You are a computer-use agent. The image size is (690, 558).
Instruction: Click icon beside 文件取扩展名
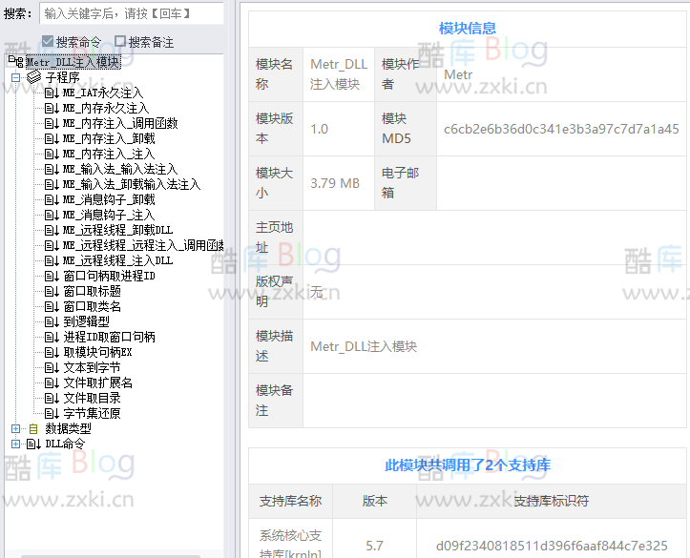(x=52, y=383)
